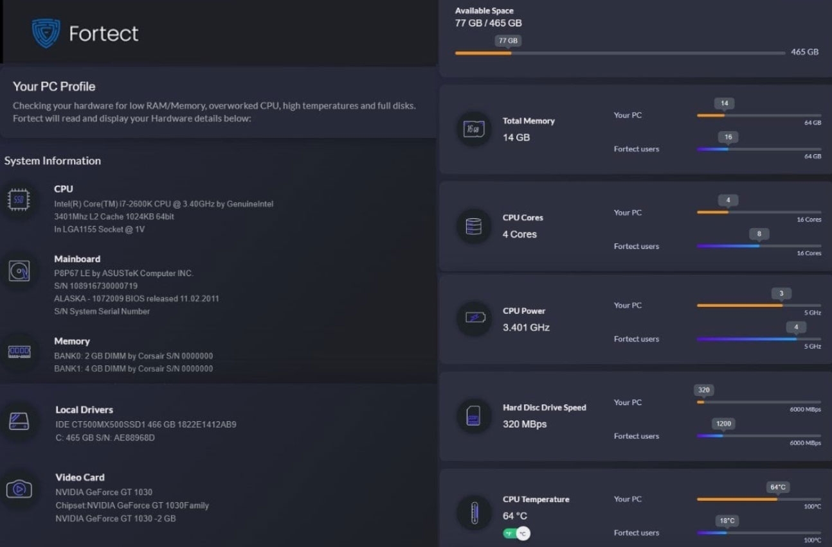Click the Your PC label in Total Memory row

click(627, 115)
